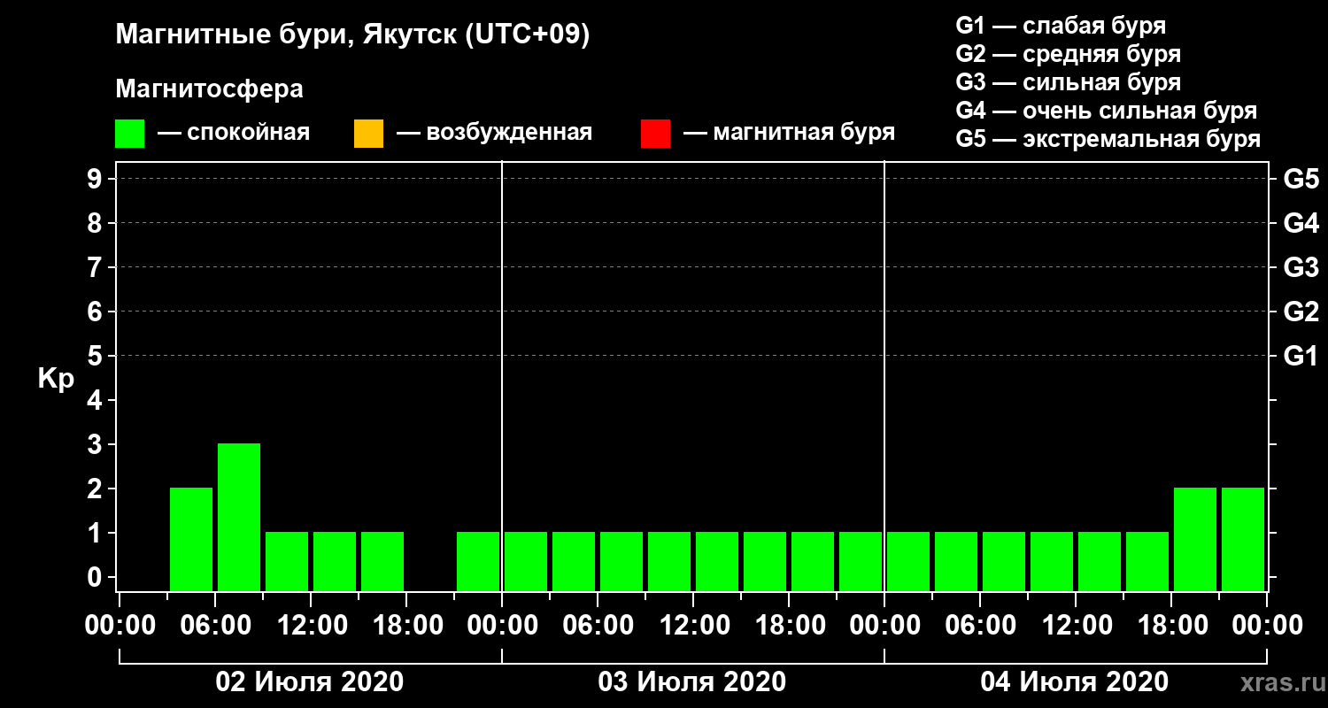Click the 'G2 — средняя буря' legend line
This screenshot has width=1328, height=708.
click(1069, 54)
